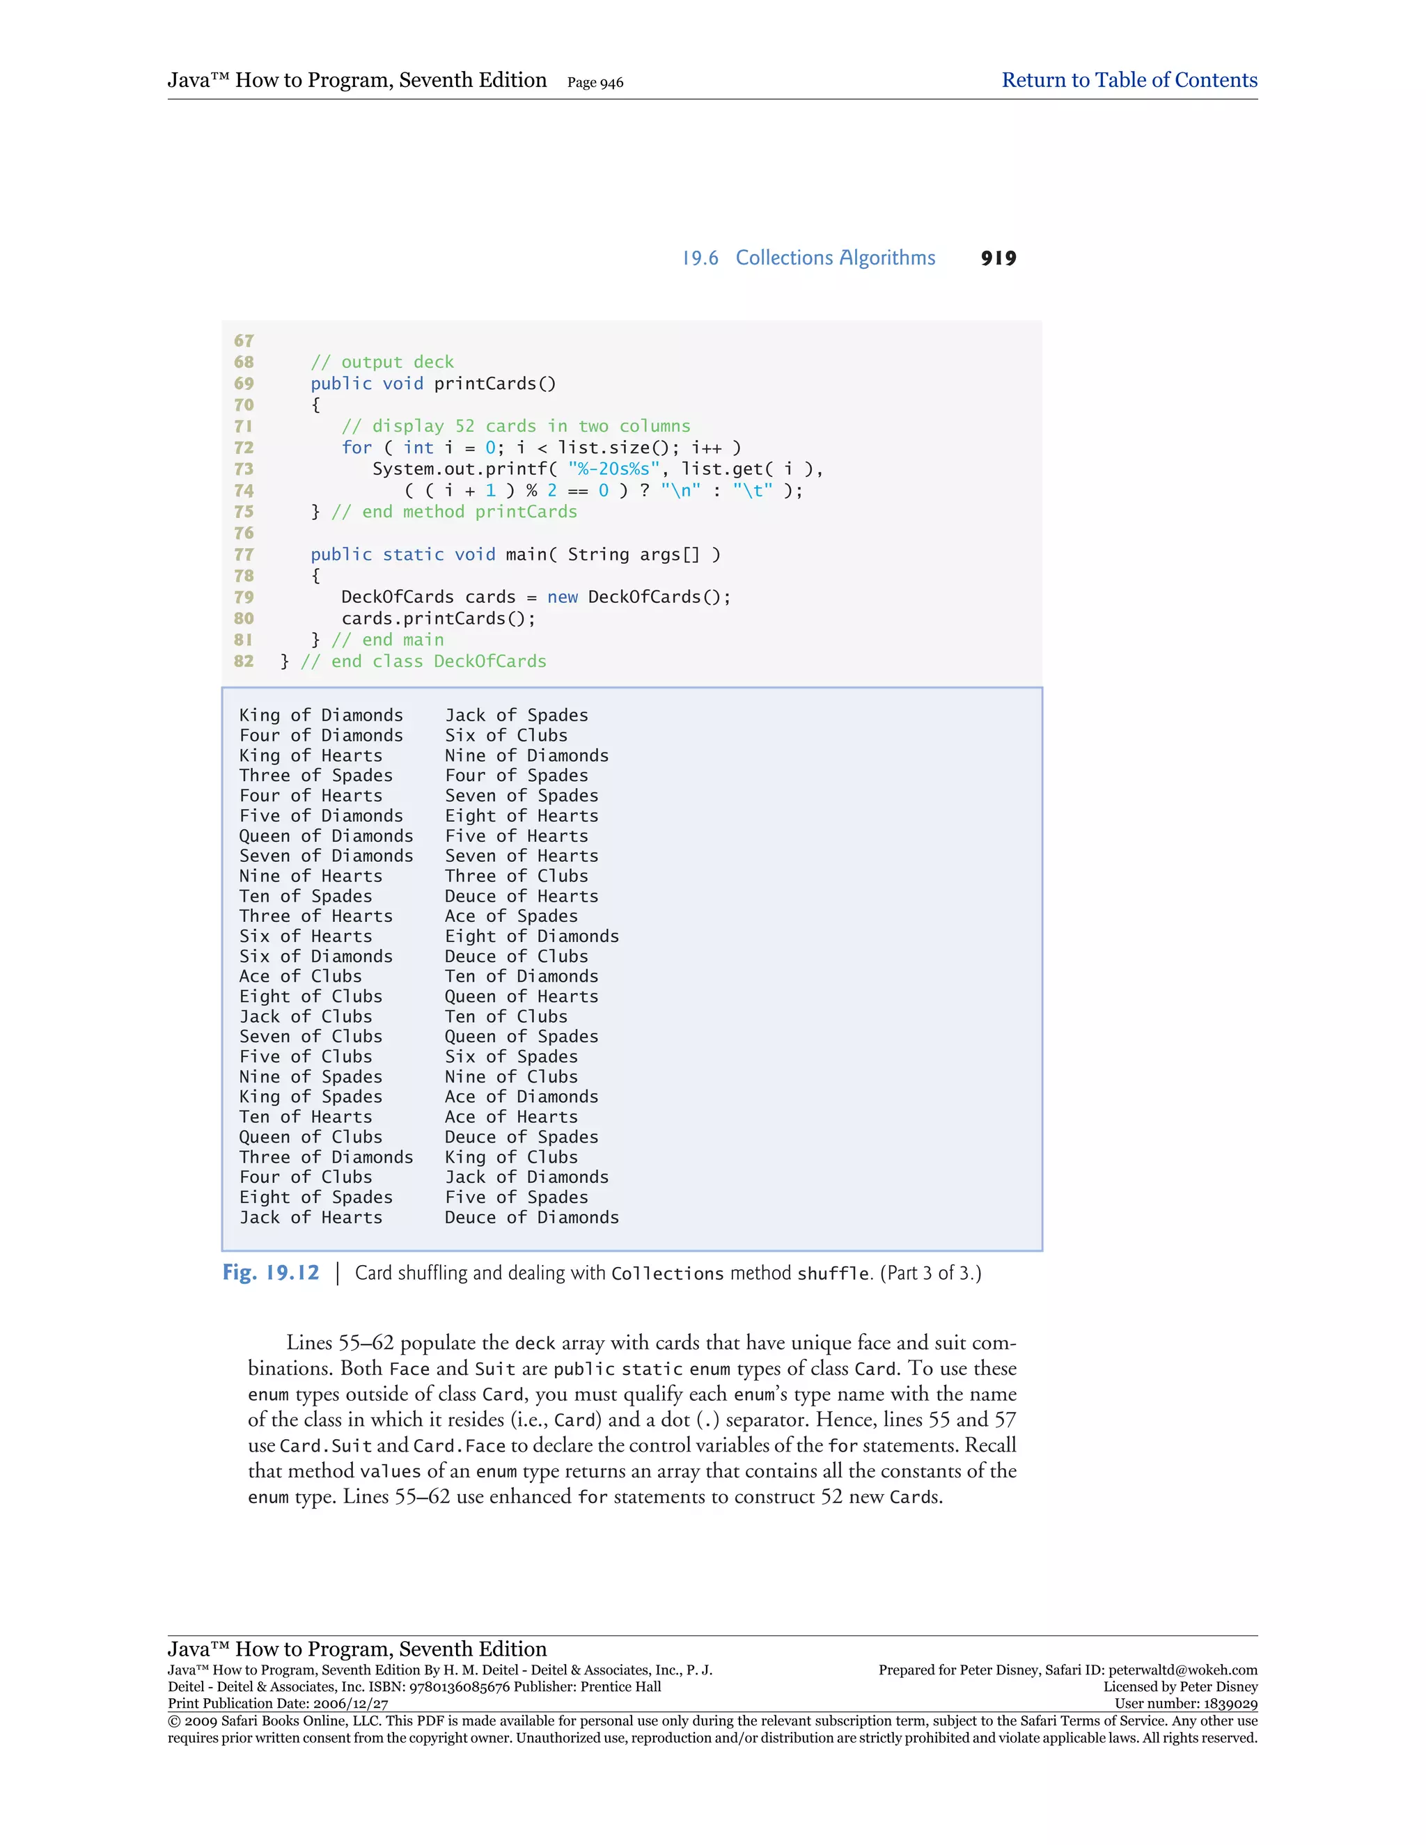Viewport: 1426px width, 1845px height.
Task: Click the ISBN 9780136085676 text
Action: point(460,1687)
